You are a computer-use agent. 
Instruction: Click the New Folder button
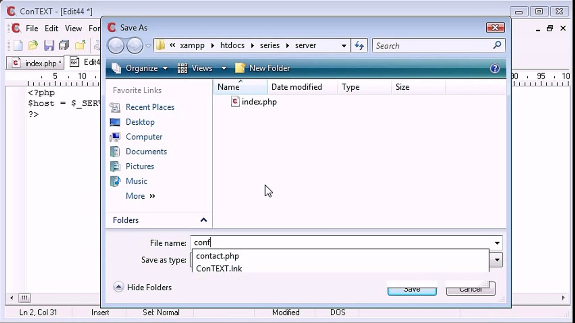pos(263,68)
